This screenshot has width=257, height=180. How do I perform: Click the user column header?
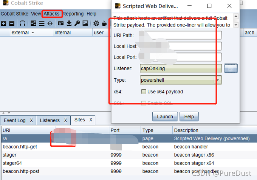tap(101, 33)
